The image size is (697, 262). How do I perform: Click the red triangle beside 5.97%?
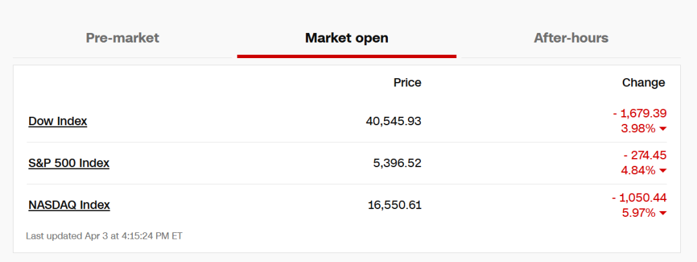pyautogui.click(x=663, y=214)
